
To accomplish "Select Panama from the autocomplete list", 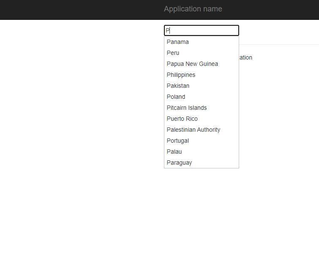I will click(x=202, y=42).
